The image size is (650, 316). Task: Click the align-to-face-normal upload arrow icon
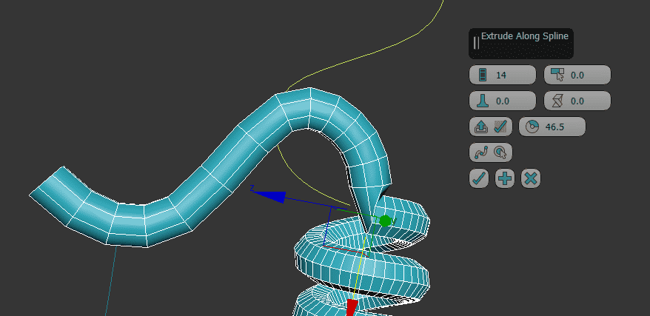tap(480, 127)
